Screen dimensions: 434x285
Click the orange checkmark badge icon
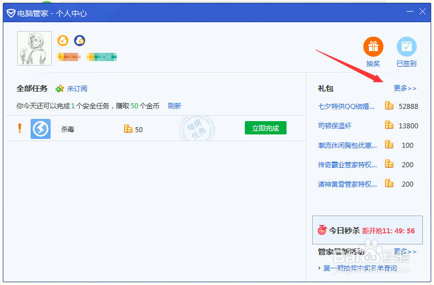click(x=63, y=41)
